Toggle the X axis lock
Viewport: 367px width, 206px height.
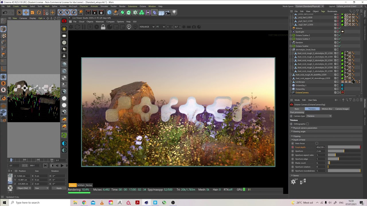click(60, 12)
